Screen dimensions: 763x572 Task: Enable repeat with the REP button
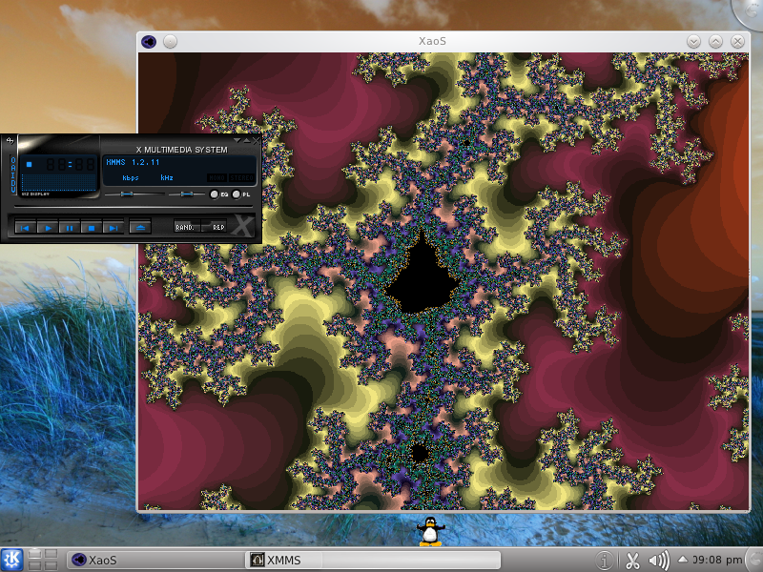[215, 227]
